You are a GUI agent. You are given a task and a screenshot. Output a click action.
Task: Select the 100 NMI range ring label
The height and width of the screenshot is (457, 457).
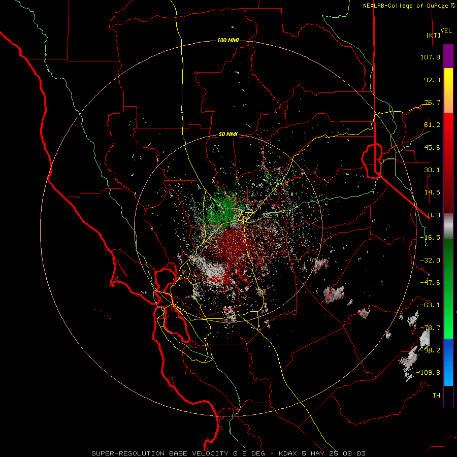228,40
